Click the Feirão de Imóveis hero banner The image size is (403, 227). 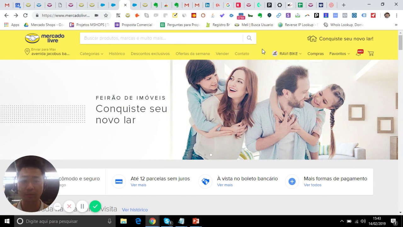[x=199, y=109]
